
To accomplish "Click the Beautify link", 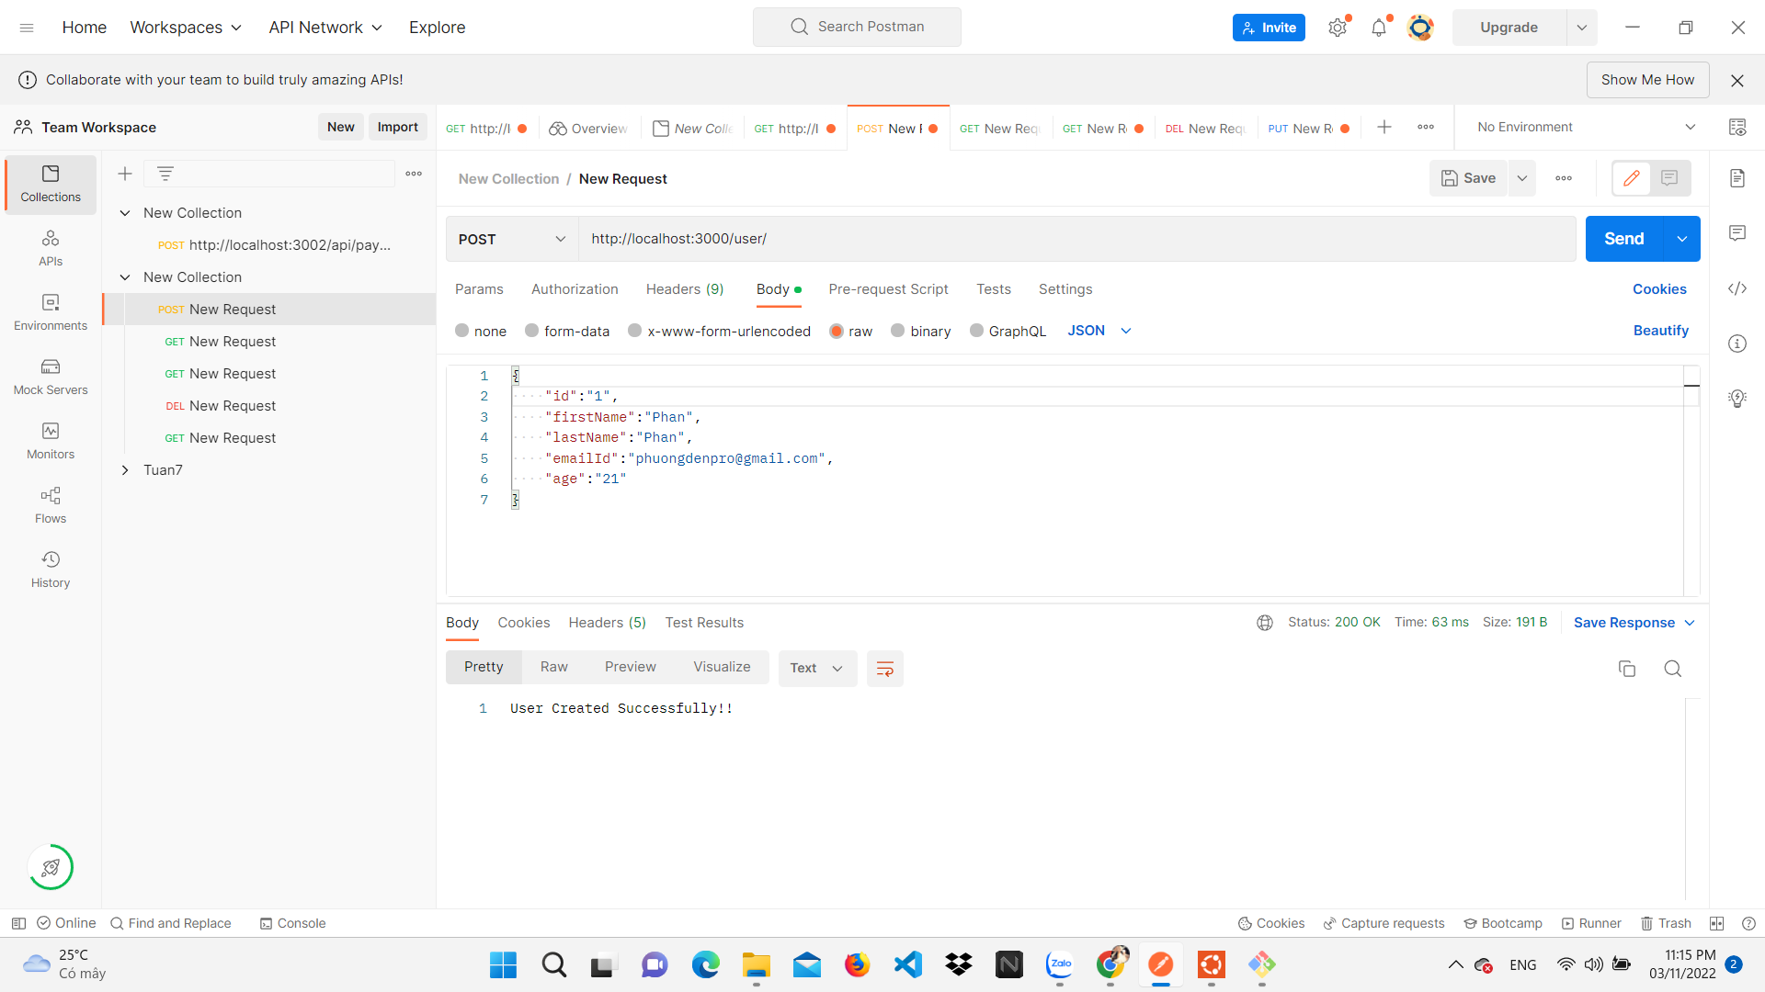I will 1660,331.
